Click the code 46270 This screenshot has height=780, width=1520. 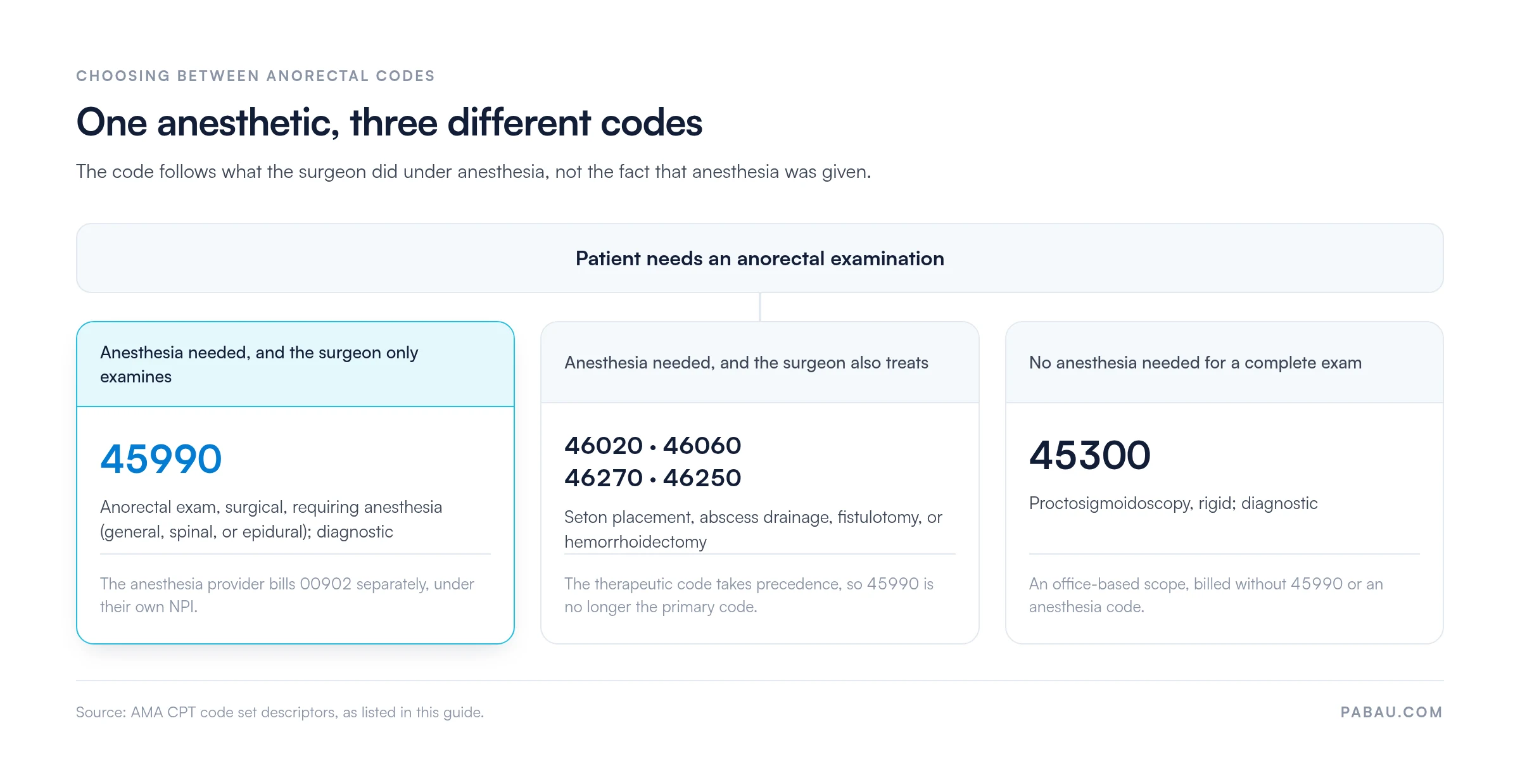[604, 478]
